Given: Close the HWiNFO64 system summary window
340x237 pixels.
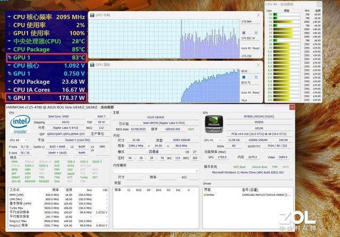Looking at the screenshot, I should pos(292,107).
